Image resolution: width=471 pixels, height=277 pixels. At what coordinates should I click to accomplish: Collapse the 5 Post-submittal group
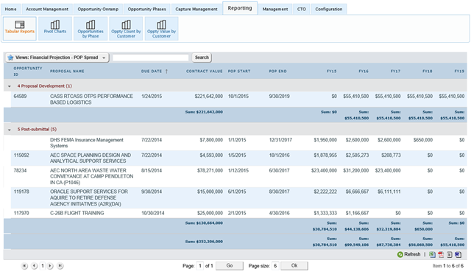pyautogui.click(x=10, y=130)
